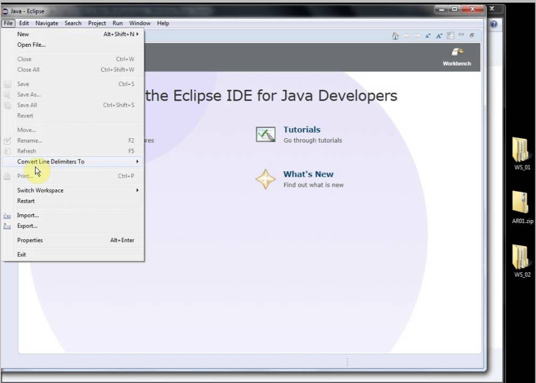Open the Navigate menu
The height and width of the screenshot is (383, 536).
tap(47, 23)
